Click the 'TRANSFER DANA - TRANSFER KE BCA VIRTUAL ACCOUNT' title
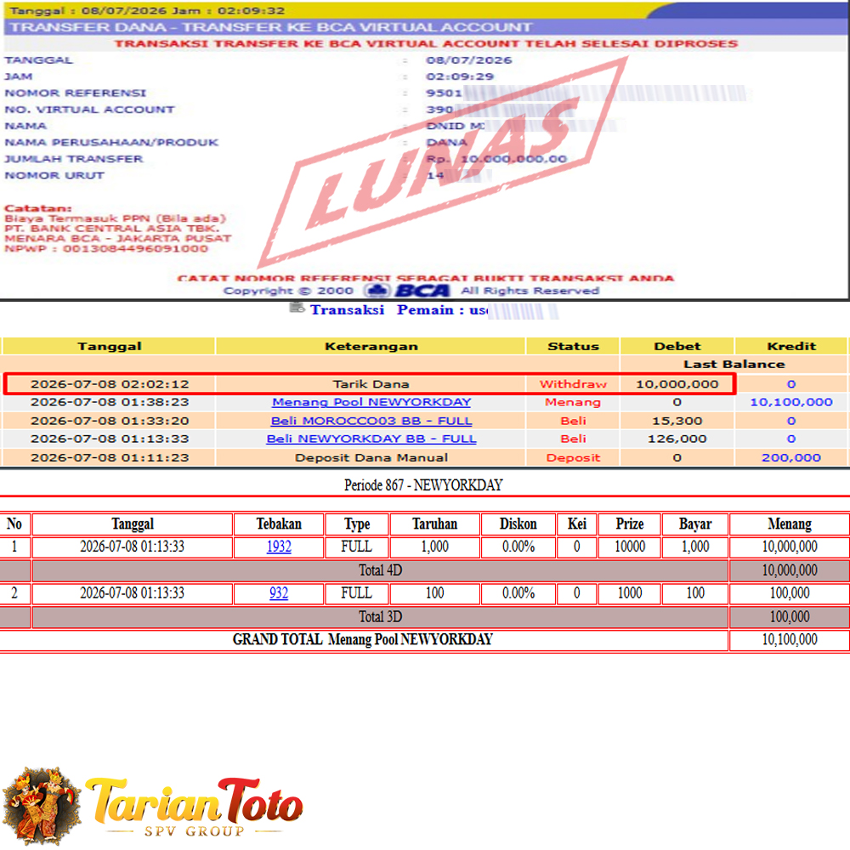 tap(271, 27)
